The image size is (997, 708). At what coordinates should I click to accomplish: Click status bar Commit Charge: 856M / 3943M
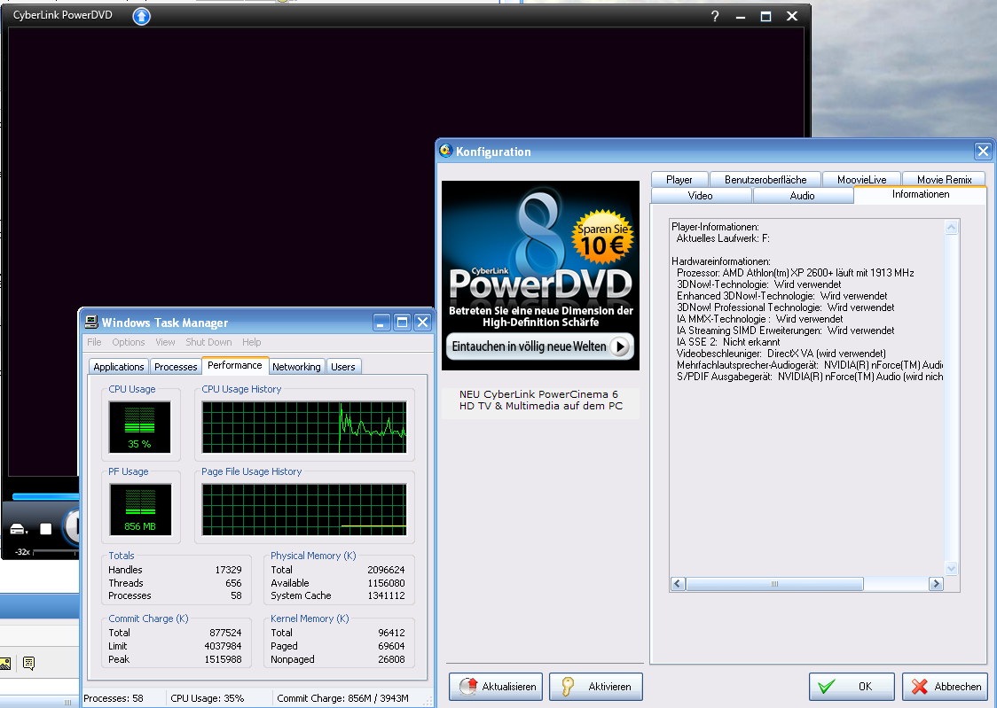pos(342,698)
